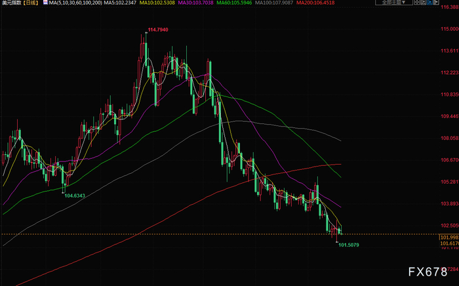
Task: Click the grid layout icon at top right
Action: tap(417, 3)
